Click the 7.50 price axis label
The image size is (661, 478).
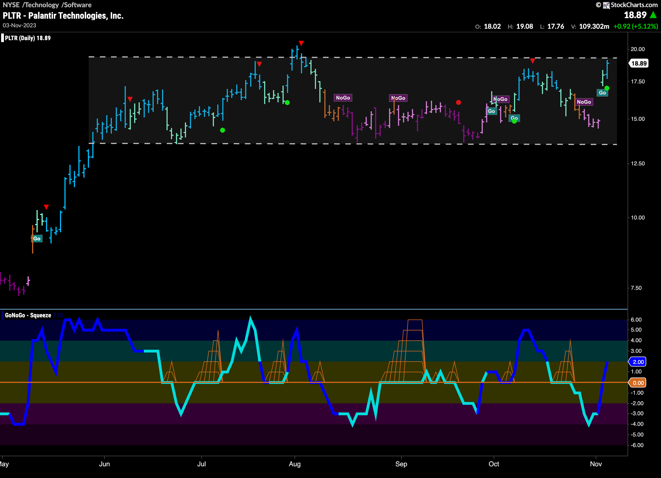pos(636,288)
